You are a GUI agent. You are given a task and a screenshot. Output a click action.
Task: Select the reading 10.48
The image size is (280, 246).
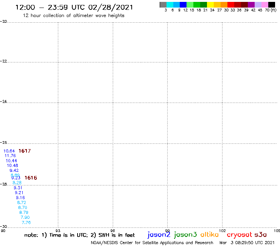pos(12,166)
